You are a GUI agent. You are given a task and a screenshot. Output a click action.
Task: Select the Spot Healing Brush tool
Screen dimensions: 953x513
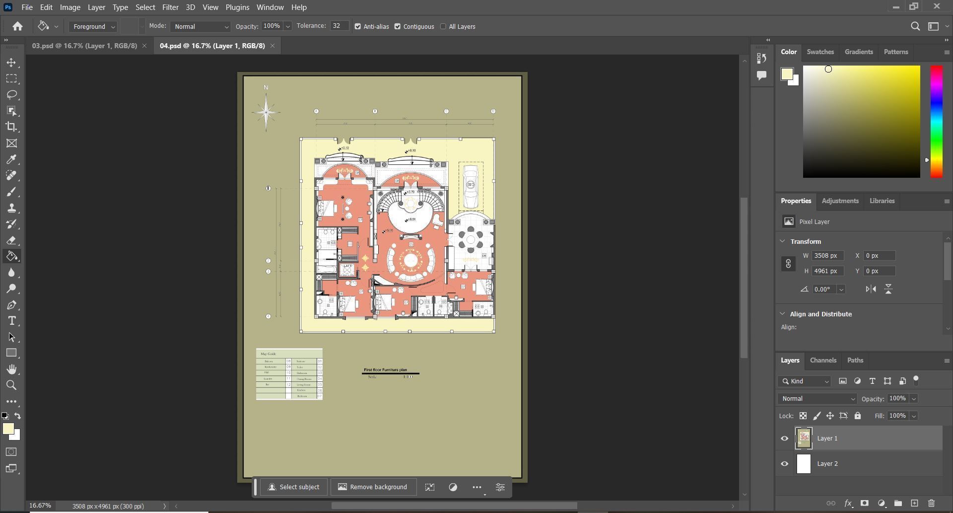(11, 175)
